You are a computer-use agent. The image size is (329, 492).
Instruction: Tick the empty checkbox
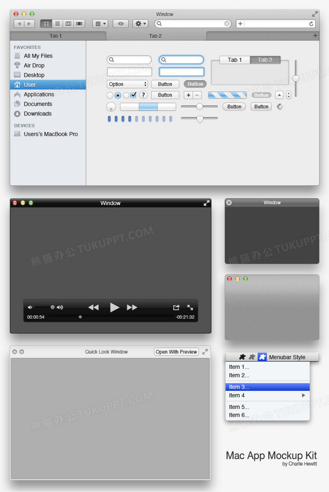(x=126, y=95)
